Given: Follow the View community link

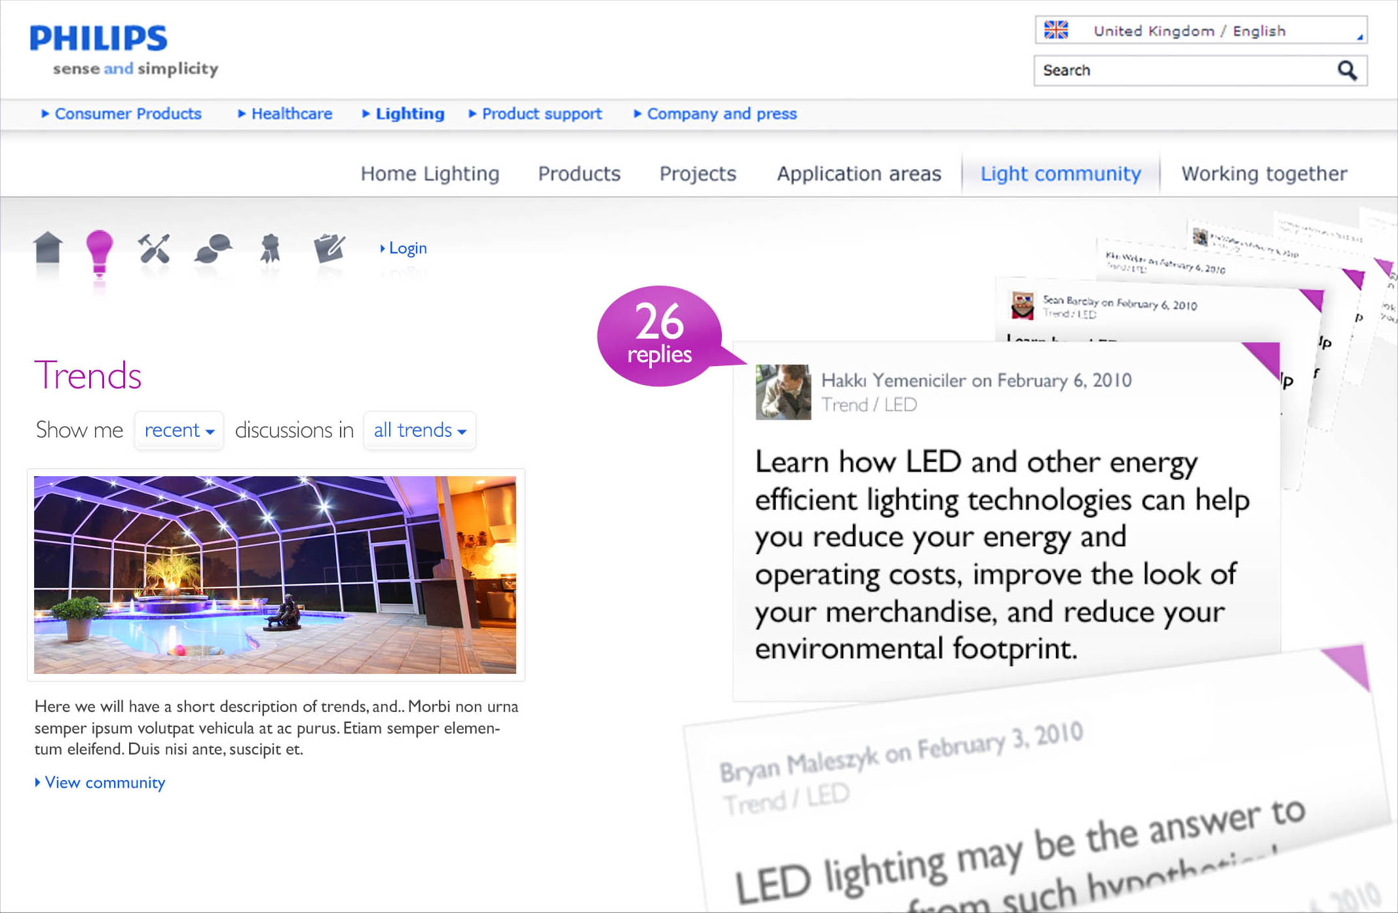Looking at the screenshot, I should click(x=104, y=783).
